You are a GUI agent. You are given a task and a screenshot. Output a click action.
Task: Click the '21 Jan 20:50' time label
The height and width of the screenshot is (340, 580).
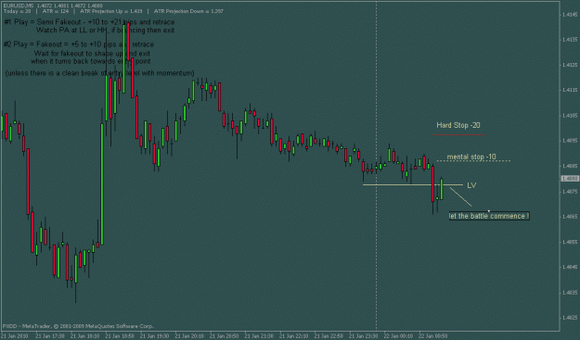pos(224,336)
